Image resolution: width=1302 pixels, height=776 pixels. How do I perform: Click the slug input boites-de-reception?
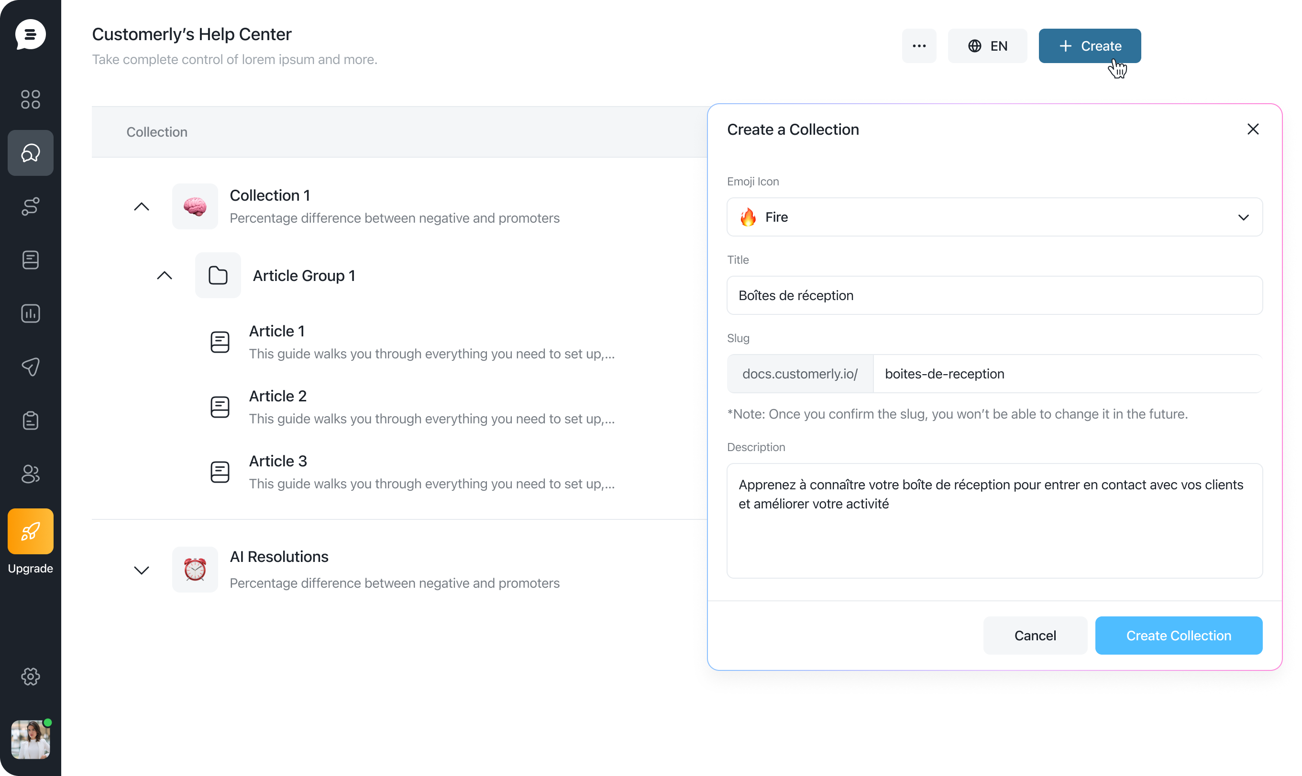[x=1068, y=374]
